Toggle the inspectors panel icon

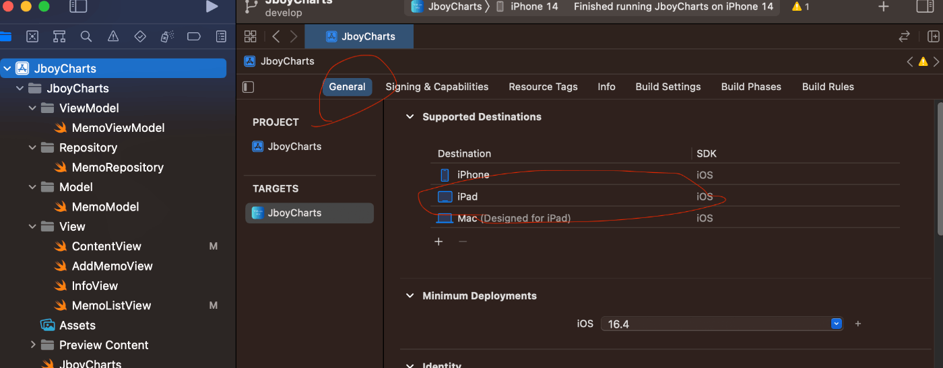pyautogui.click(x=925, y=7)
